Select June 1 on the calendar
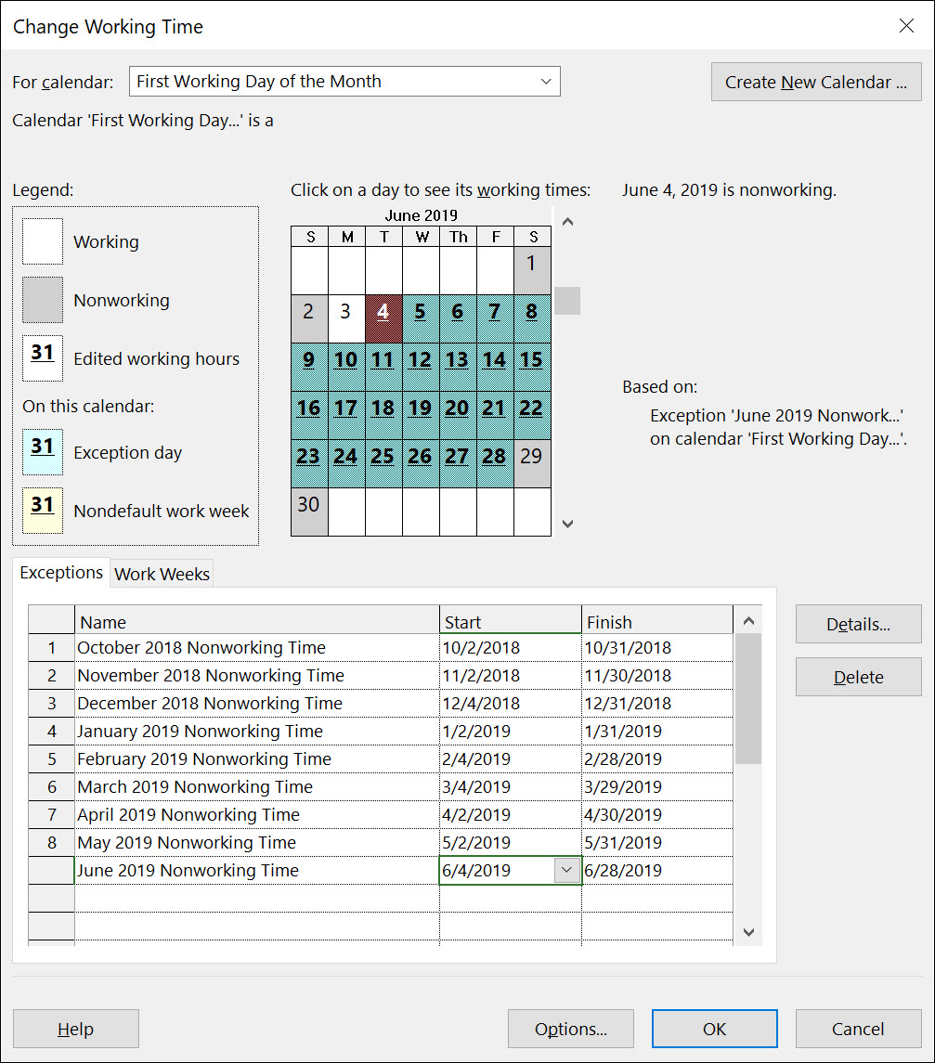 (532, 270)
